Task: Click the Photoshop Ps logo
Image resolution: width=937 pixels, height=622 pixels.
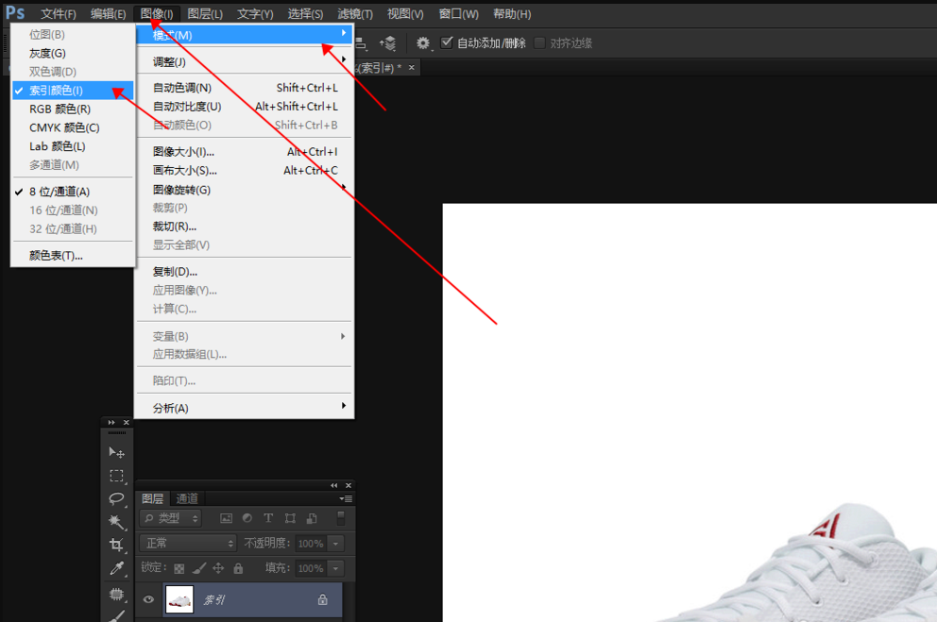Action: click(15, 13)
